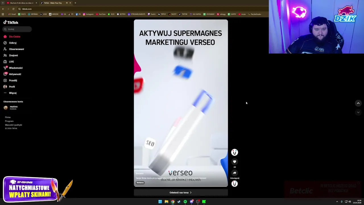Click the TikTok logo in the sidebar

tap(11, 22)
